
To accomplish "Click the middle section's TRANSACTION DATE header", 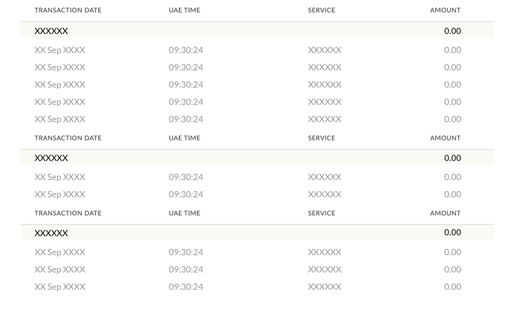I will pyautogui.click(x=68, y=138).
